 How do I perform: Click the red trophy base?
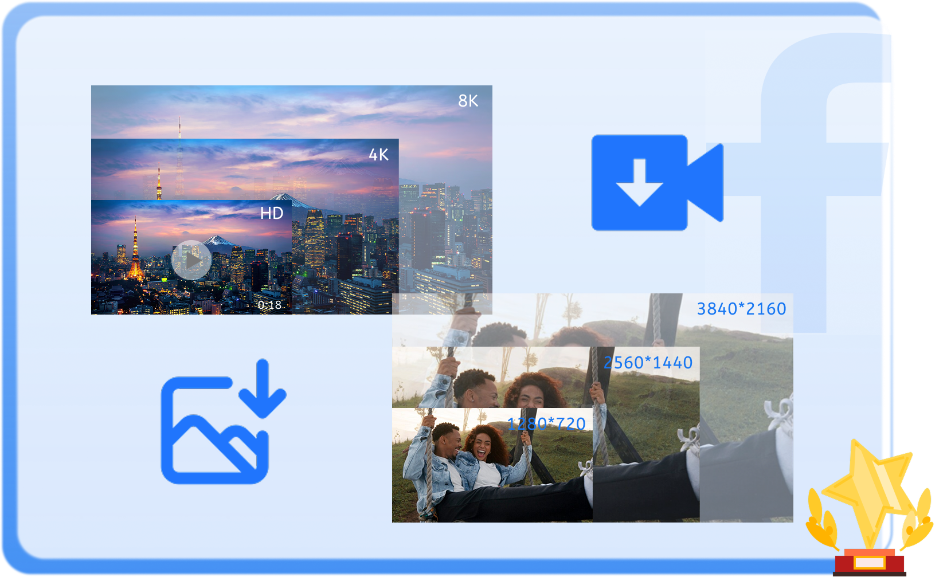[x=870, y=562]
